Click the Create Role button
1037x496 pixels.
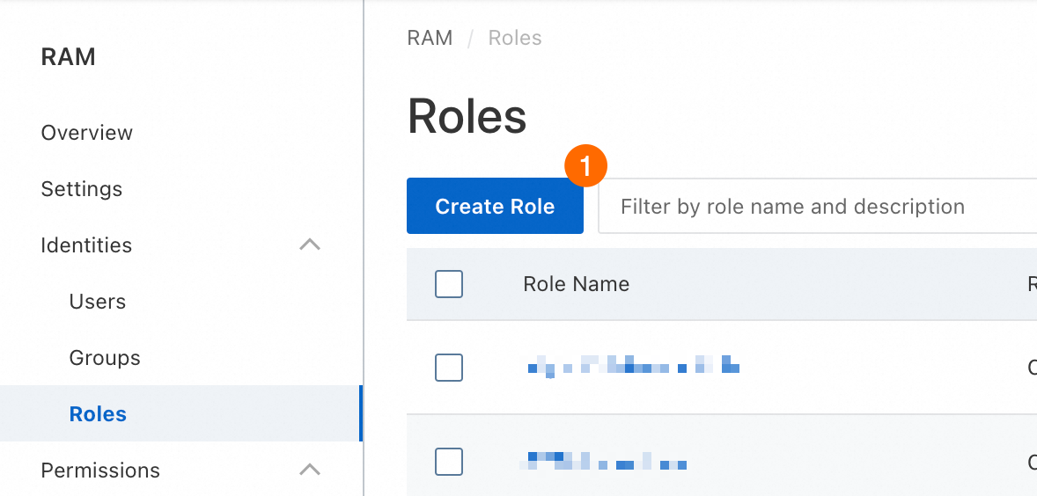click(x=495, y=207)
